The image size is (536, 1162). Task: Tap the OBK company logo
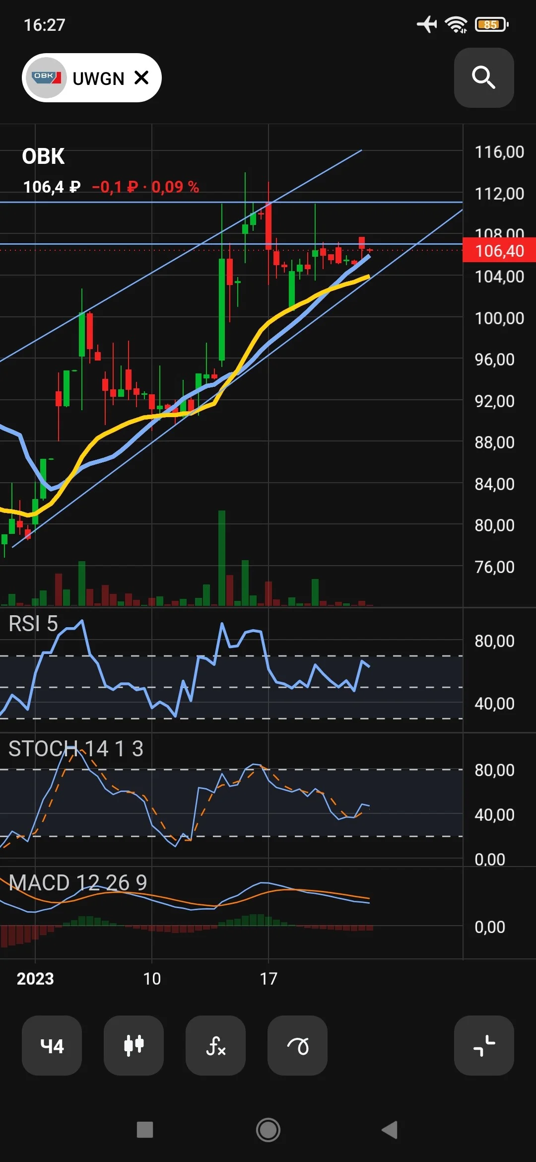coord(46,77)
